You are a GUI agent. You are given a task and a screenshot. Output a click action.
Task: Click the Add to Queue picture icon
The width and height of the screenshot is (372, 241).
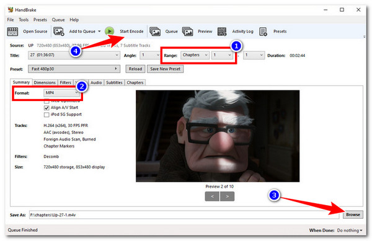coord(59,31)
